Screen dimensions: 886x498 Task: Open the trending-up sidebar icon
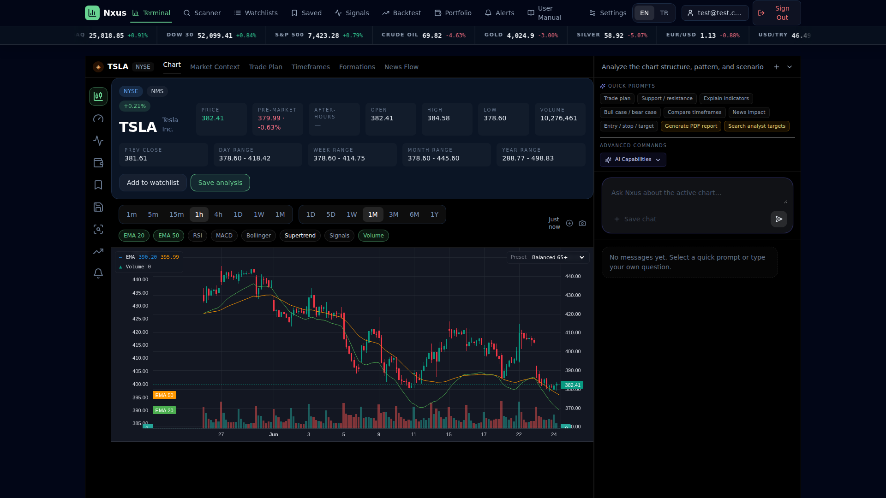coord(98,251)
